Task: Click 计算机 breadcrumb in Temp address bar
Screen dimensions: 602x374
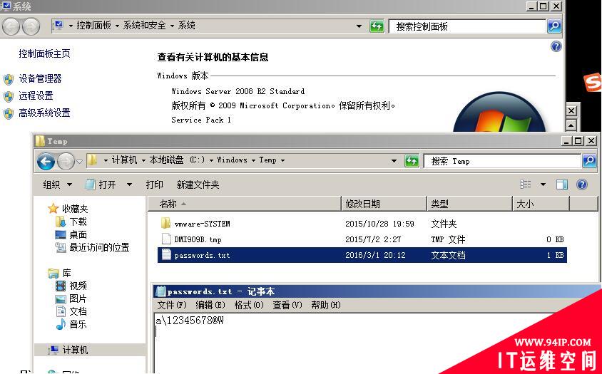Action: (124, 160)
